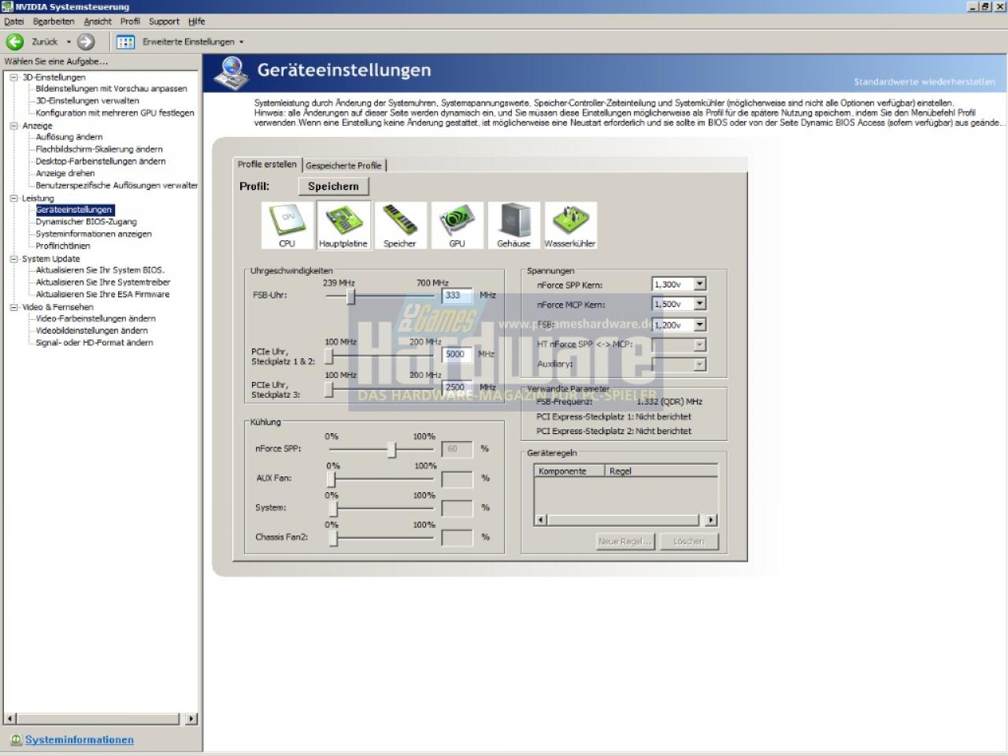The height and width of the screenshot is (756, 1008).
Task: Open the FSB voltage dropdown
Action: 699,324
